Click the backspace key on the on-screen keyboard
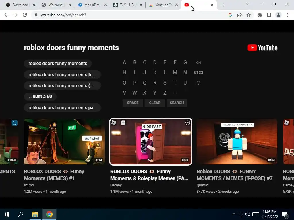Image resolution: width=294 pixels, height=220 pixels. pyautogui.click(x=198, y=62)
